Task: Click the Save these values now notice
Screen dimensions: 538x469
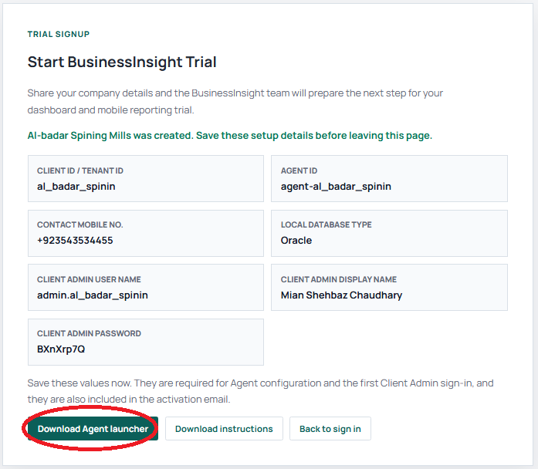Action: (x=260, y=391)
